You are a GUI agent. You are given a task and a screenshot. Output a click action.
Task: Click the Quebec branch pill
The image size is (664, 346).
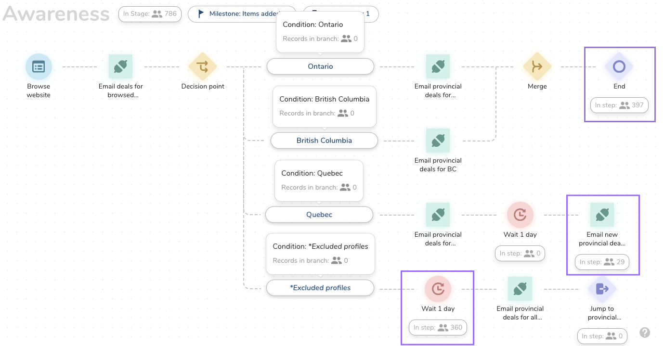click(x=319, y=215)
